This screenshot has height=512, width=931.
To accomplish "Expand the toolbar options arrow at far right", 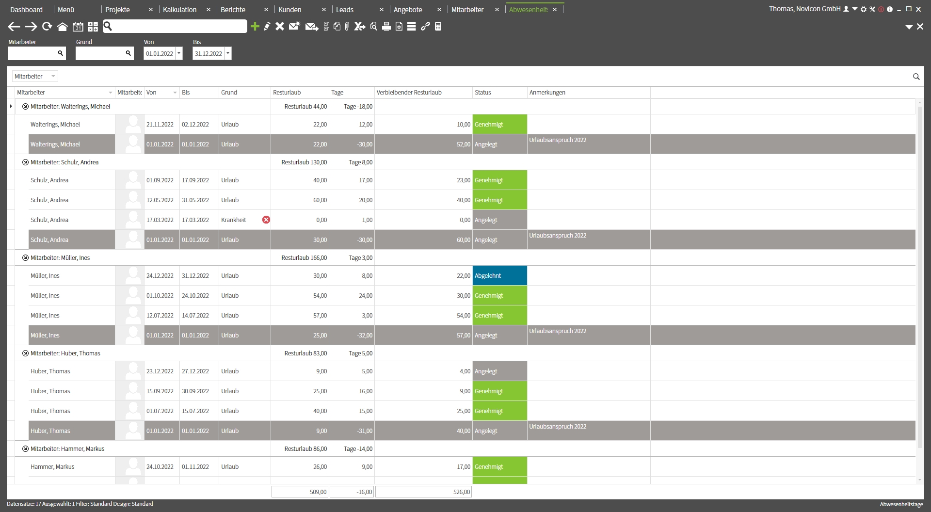I will click(909, 27).
